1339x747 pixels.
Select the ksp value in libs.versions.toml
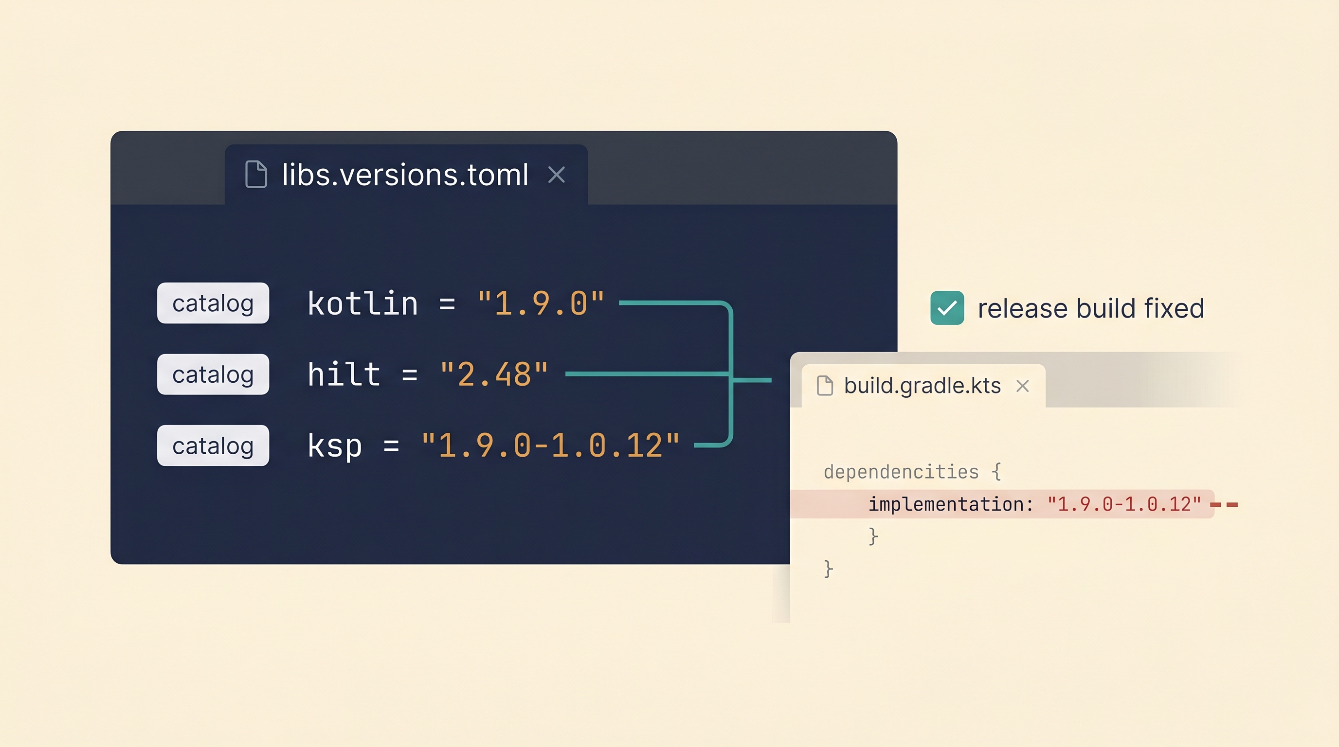click(550, 445)
